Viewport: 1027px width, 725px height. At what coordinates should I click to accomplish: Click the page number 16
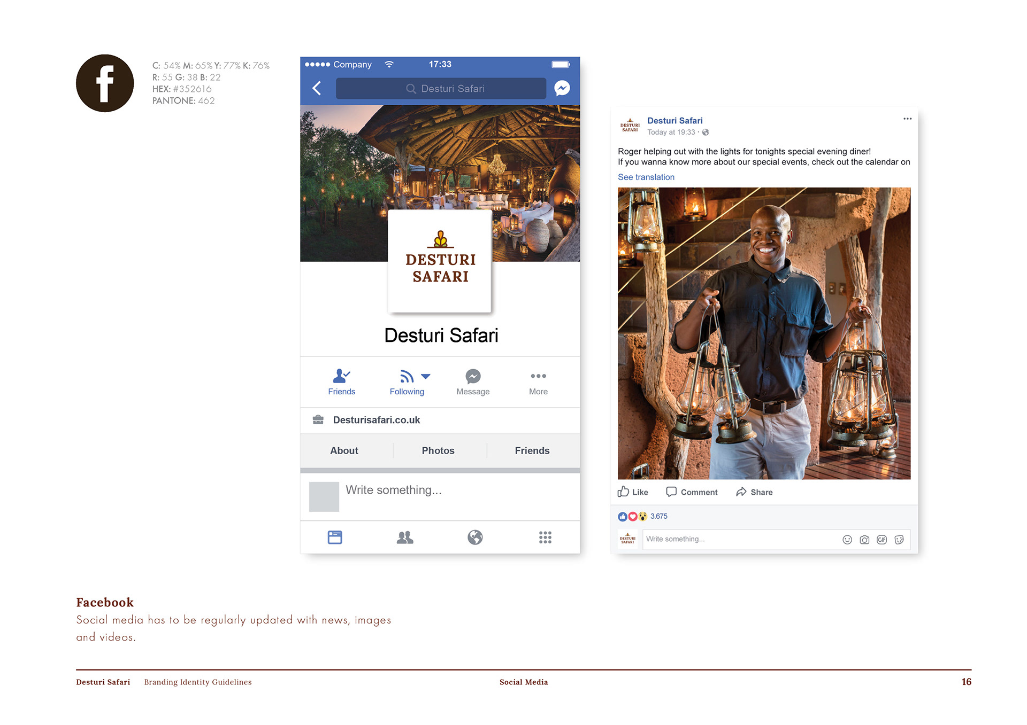pos(966,682)
